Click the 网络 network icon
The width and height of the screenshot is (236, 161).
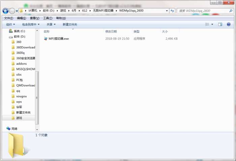click(8, 129)
